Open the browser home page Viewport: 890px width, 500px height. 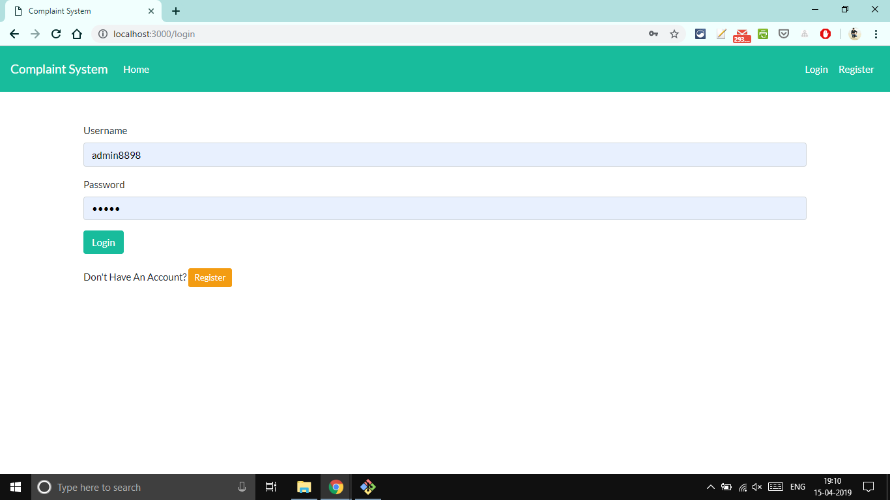(x=77, y=34)
